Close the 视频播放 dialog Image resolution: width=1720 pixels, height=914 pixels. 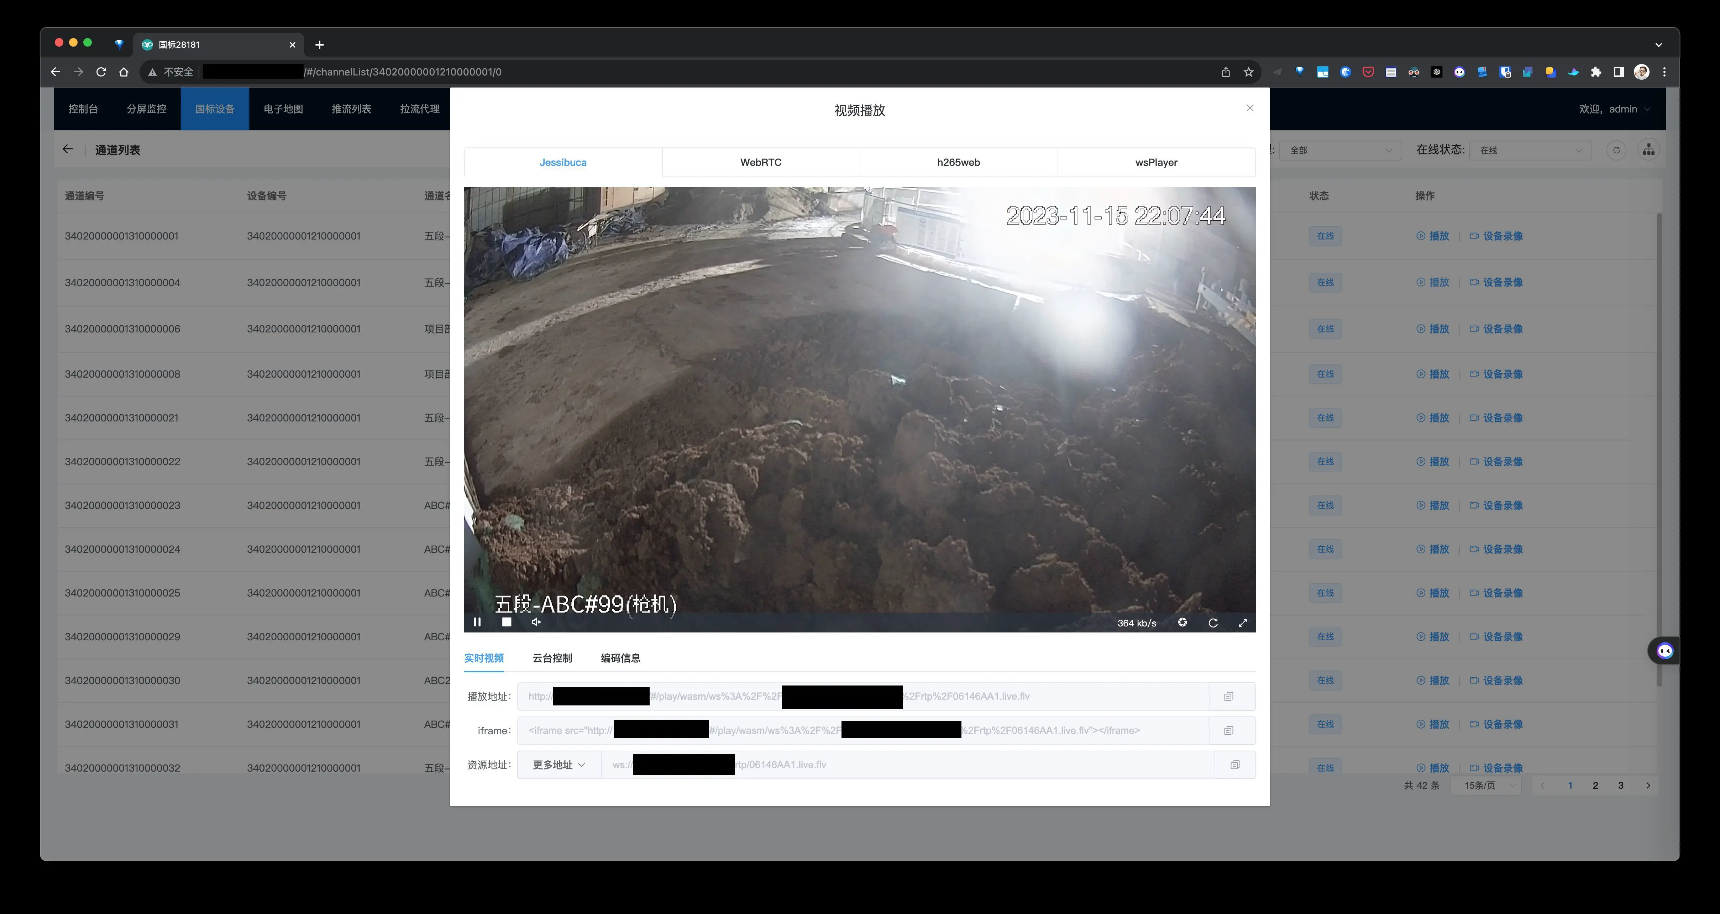1250,108
